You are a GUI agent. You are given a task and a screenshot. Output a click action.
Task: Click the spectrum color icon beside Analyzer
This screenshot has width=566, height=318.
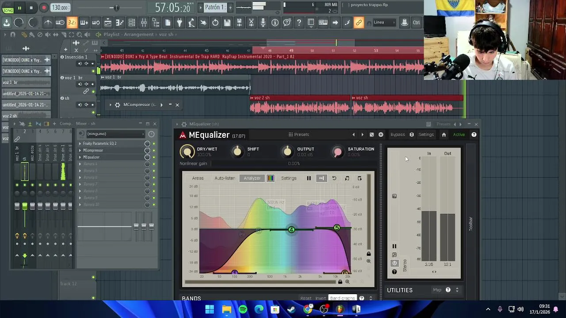click(x=270, y=178)
